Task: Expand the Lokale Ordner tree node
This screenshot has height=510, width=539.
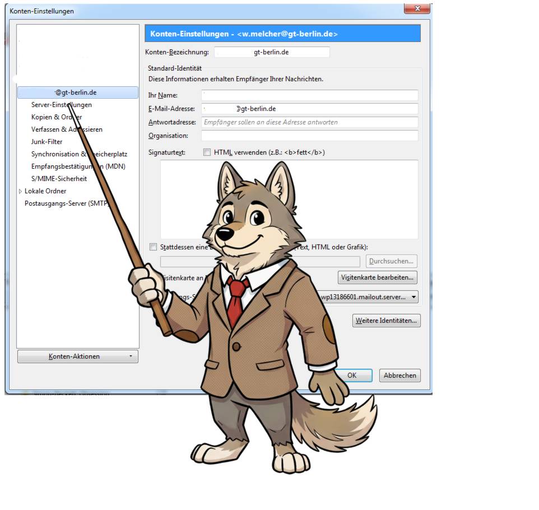Action: tap(21, 192)
